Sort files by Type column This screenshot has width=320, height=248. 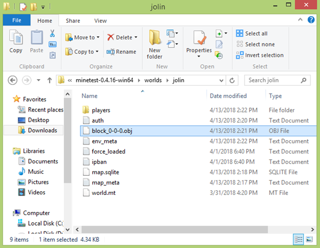275,96
